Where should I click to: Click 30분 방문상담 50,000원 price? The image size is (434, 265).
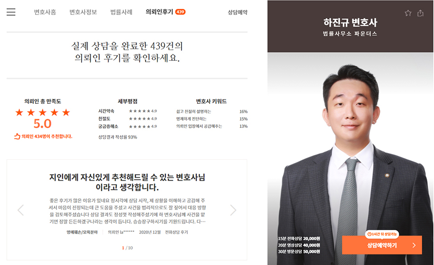[x=299, y=251]
